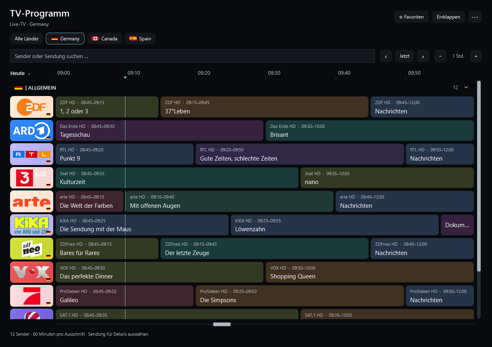Select the Canada country filter
This screenshot has height=347, width=492.
(x=104, y=39)
